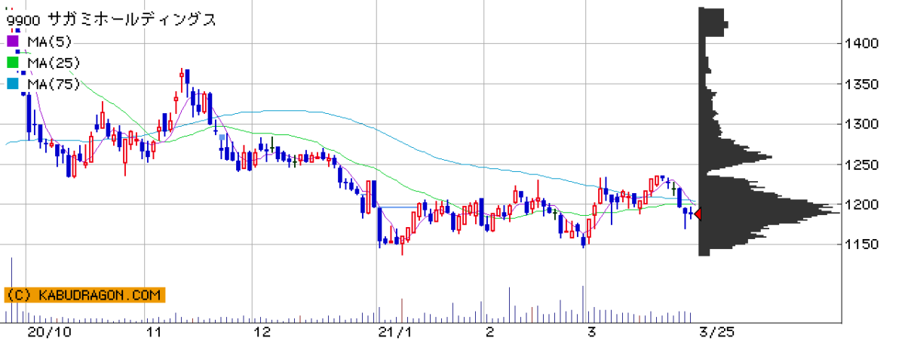Click the red current-price arrow marker
Screen dimensions: 905x341
pyautogui.click(x=698, y=214)
